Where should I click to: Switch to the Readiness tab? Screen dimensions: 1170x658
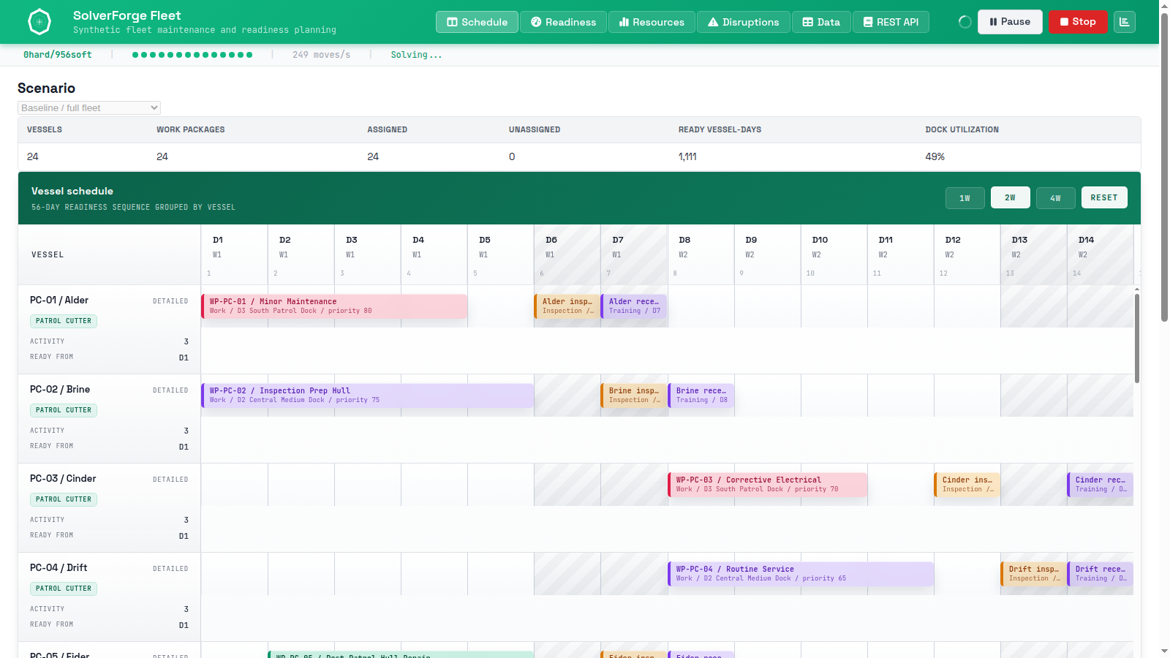click(x=563, y=22)
